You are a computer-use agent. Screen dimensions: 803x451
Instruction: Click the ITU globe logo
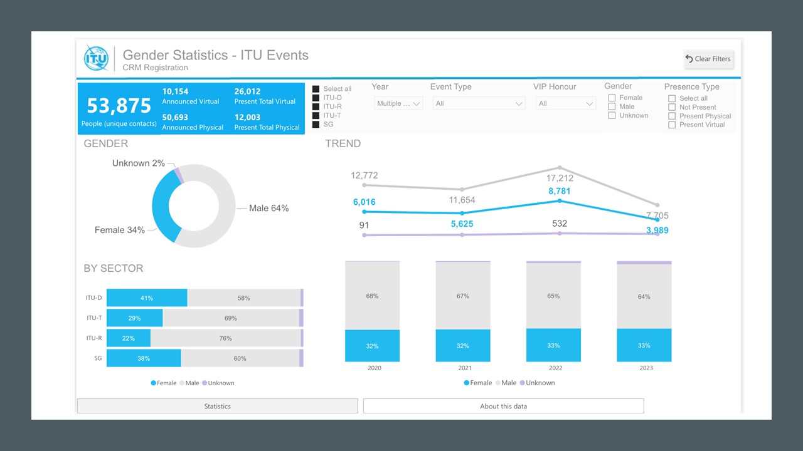[x=96, y=58]
